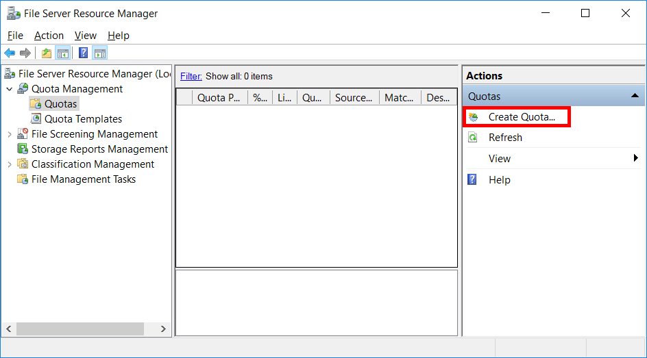Click the tree pane horizontal scrollbar thumb
This screenshot has height=358, width=647.
pos(80,329)
